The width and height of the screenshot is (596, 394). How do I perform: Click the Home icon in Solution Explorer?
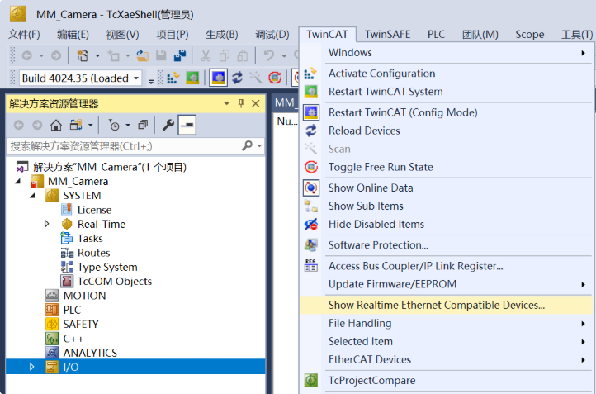pyautogui.click(x=56, y=125)
